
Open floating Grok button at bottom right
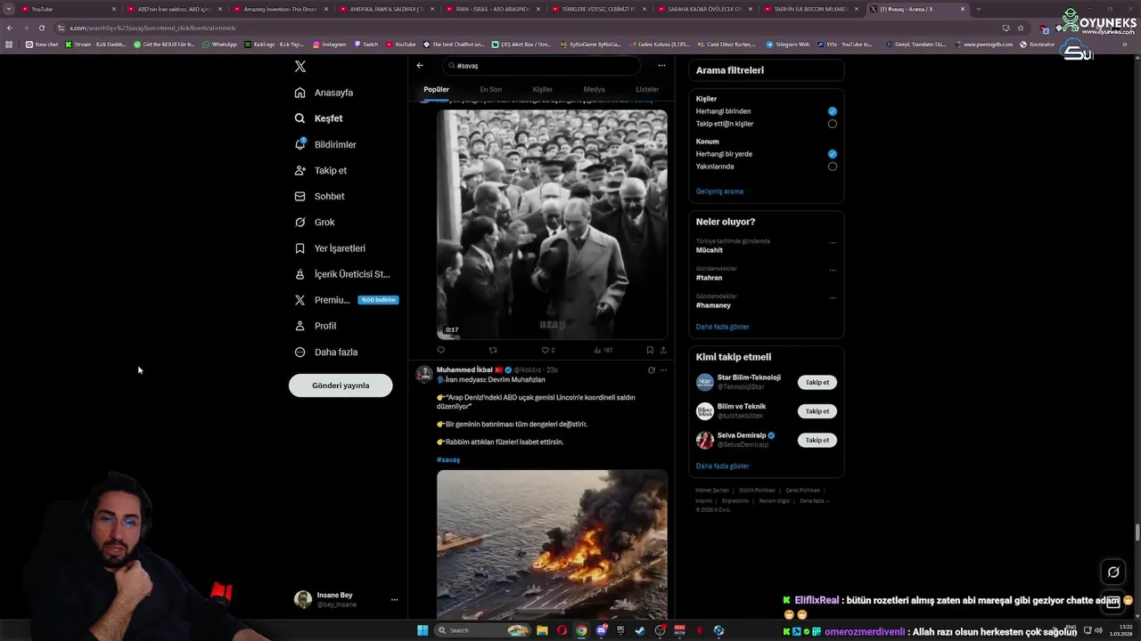(x=1112, y=572)
